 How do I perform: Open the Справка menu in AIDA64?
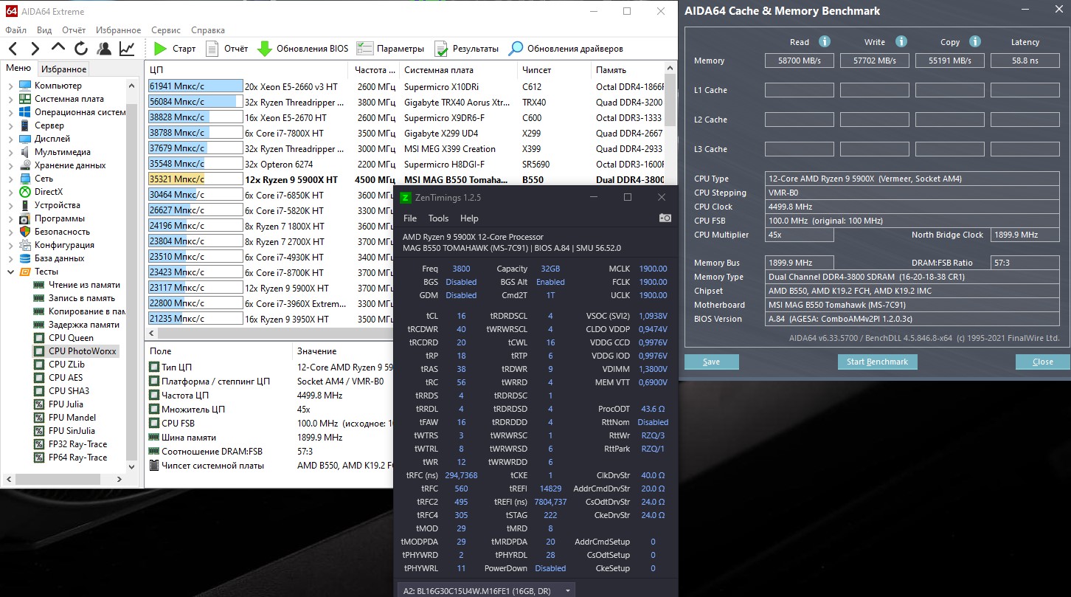(x=208, y=30)
